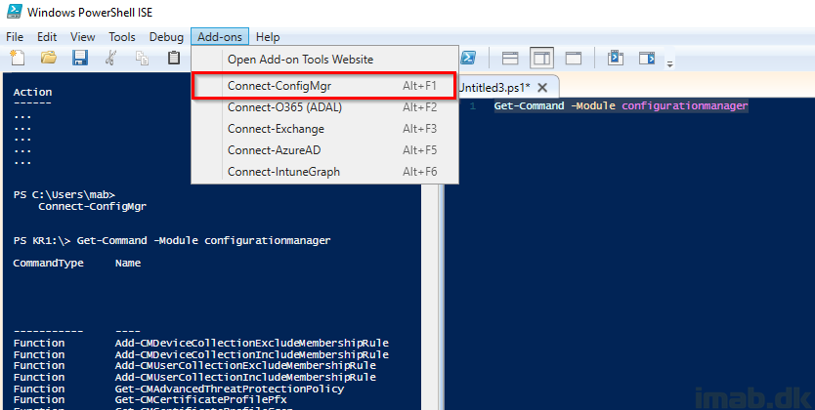Select Show Script Pane Maximized layout icon
This screenshot has width=815, height=410.
tap(574, 59)
